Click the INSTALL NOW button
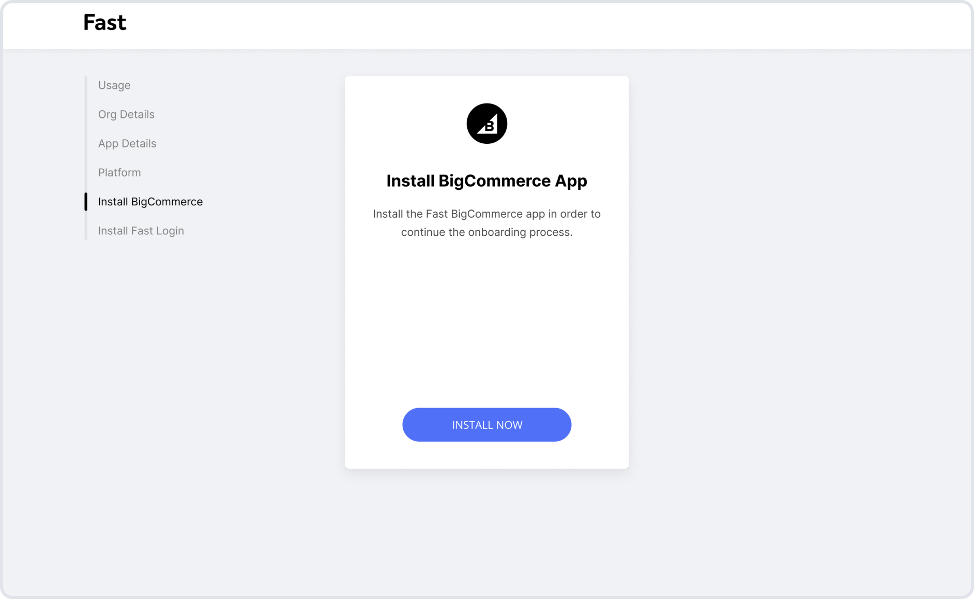This screenshot has height=599, width=974. coord(486,425)
